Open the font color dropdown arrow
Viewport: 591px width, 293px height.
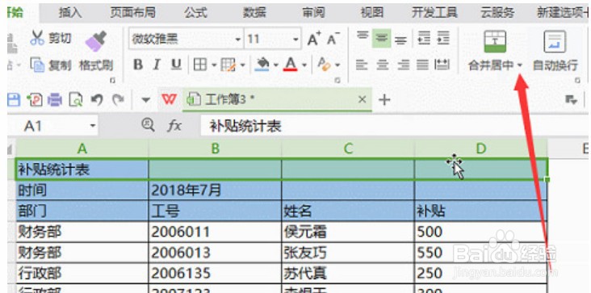(x=304, y=65)
